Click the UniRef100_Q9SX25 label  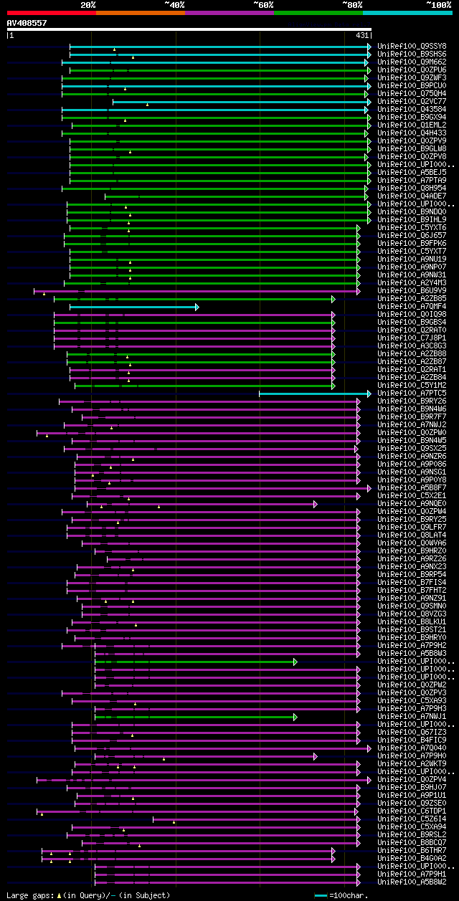[x=412, y=448]
